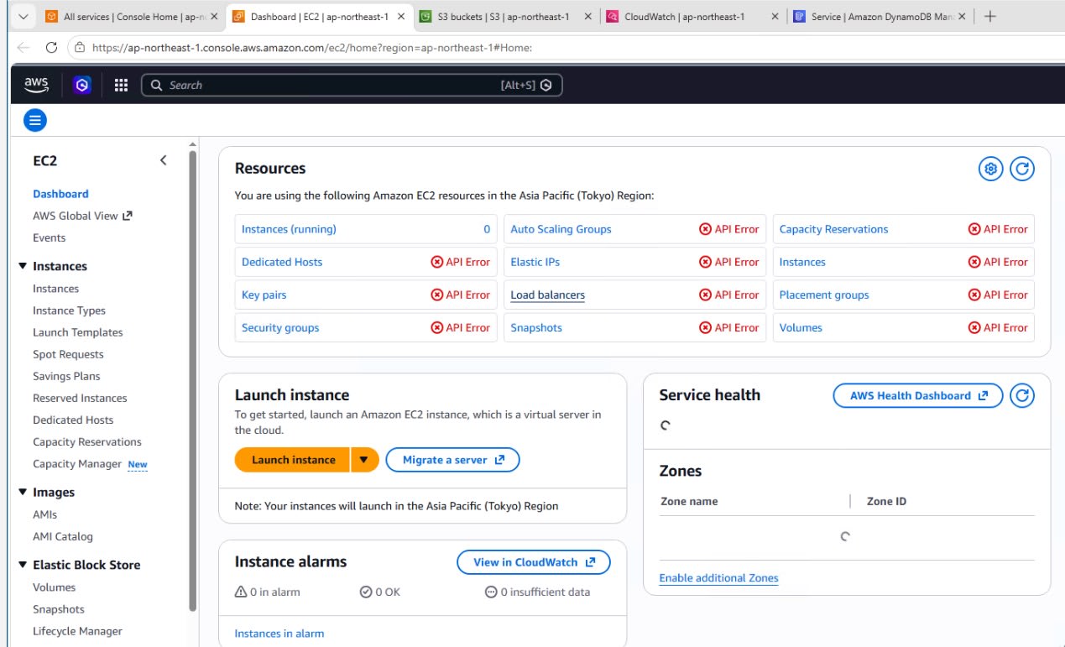Click the AWS search field
The image size is (1065, 647).
coord(352,85)
